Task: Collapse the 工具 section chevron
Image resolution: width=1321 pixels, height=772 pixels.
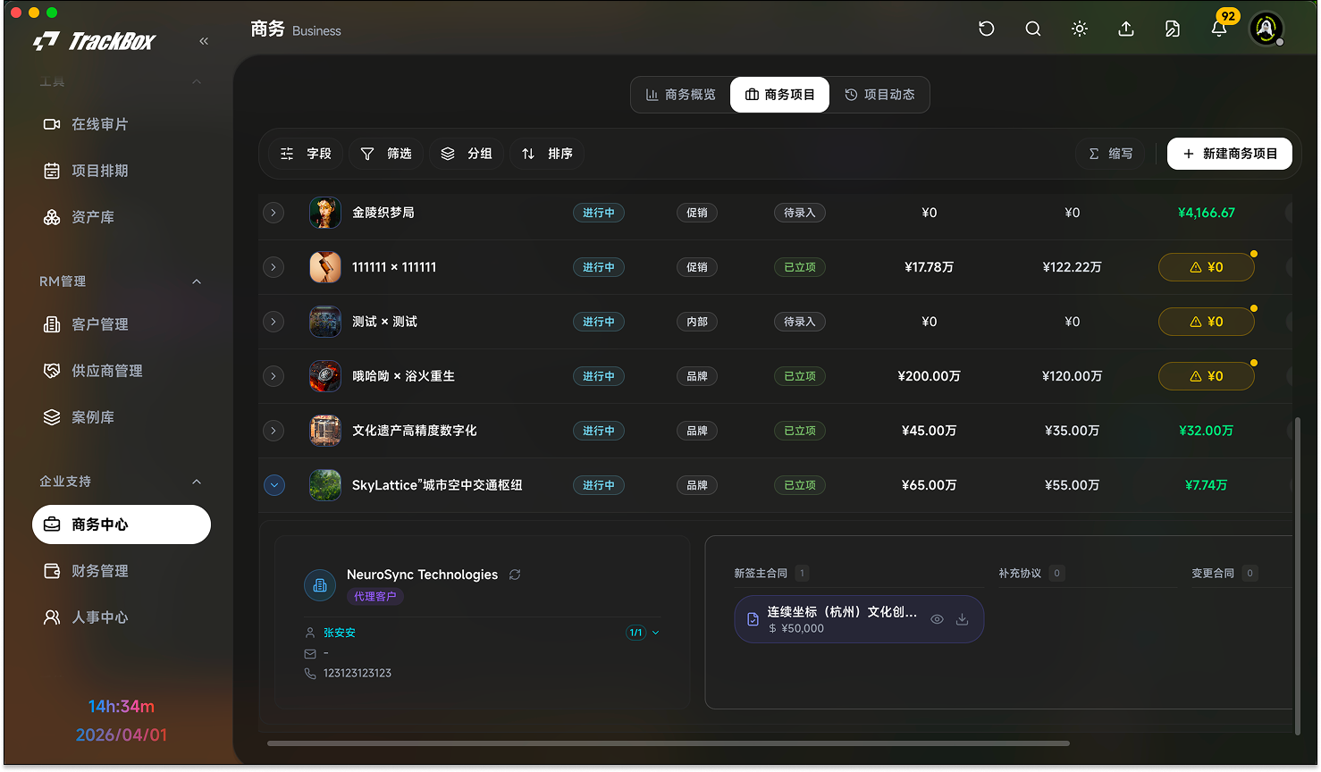Action: (x=197, y=82)
